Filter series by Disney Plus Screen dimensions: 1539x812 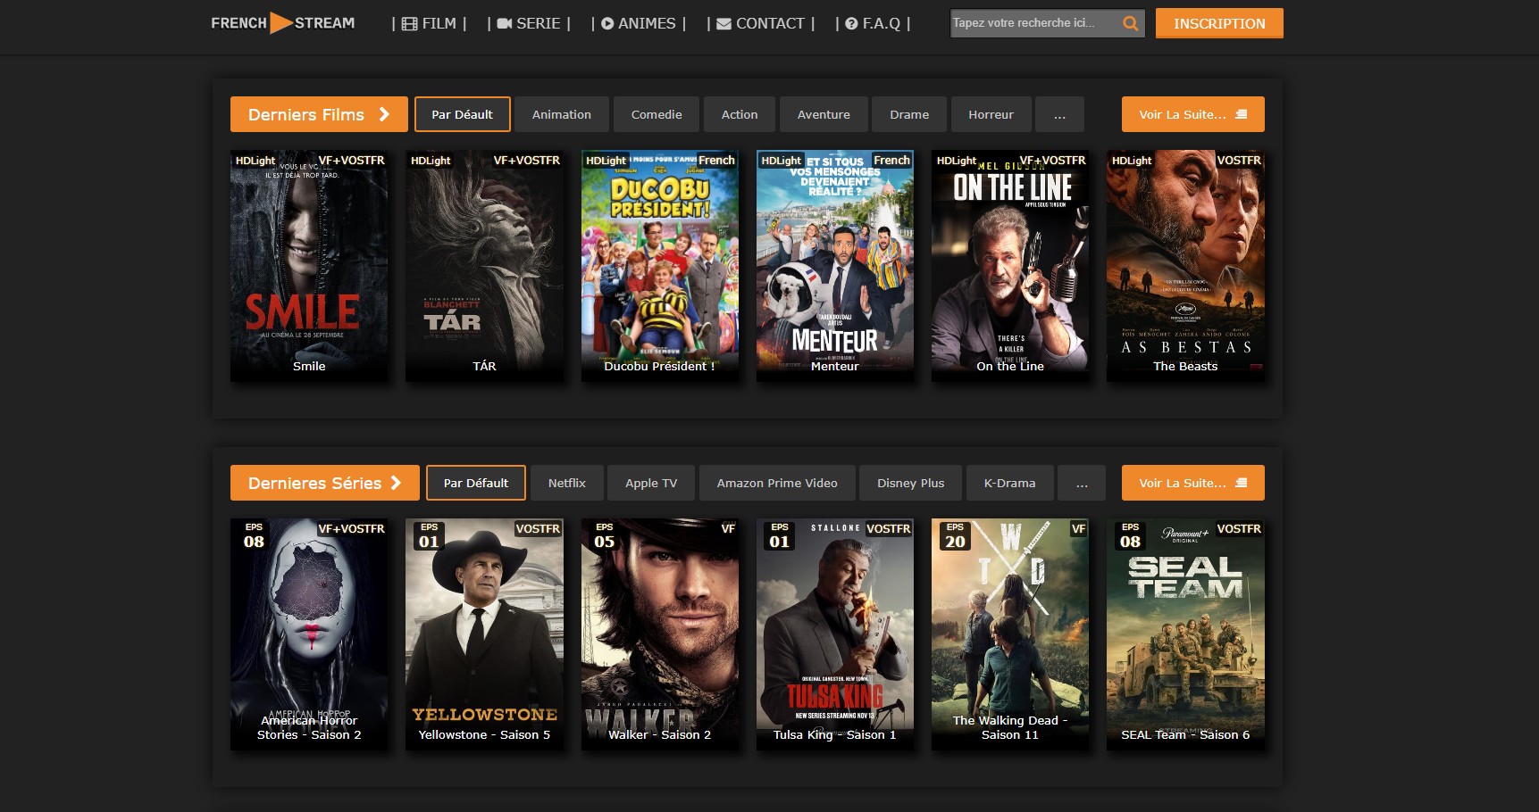point(911,483)
